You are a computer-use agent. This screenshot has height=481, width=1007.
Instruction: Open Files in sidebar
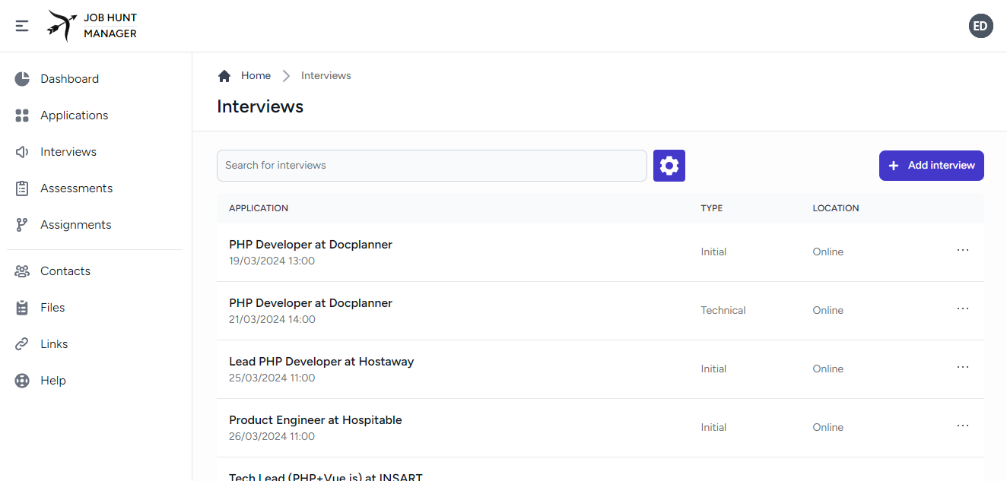coord(95,308)
